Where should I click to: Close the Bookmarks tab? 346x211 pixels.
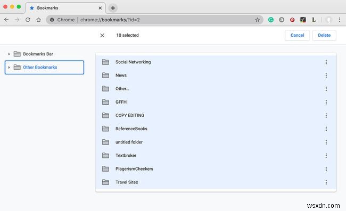pos(100,8)
